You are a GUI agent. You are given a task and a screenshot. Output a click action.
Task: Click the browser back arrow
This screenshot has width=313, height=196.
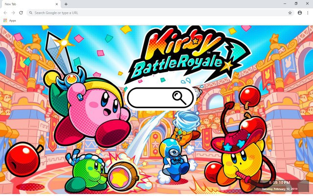pyautogui.click(x=5, y=13)
